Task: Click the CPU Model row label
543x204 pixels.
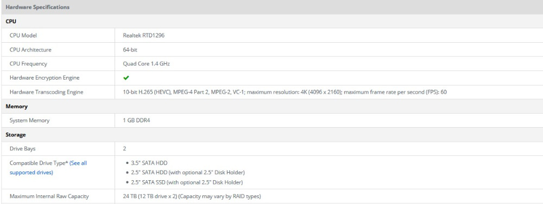Action: (x=23, y=35)
